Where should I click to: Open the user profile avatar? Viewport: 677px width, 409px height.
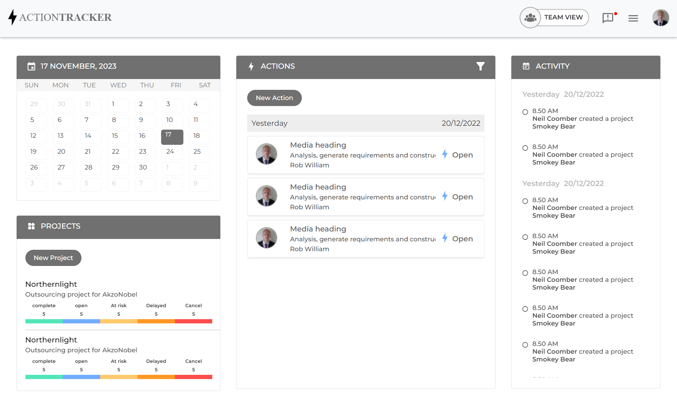point(660,18)
